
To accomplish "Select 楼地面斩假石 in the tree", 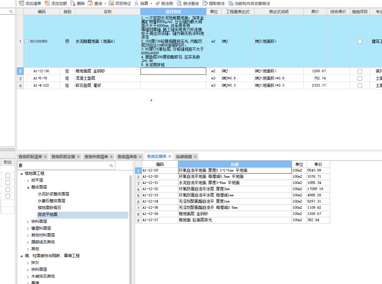I will 49,207.
